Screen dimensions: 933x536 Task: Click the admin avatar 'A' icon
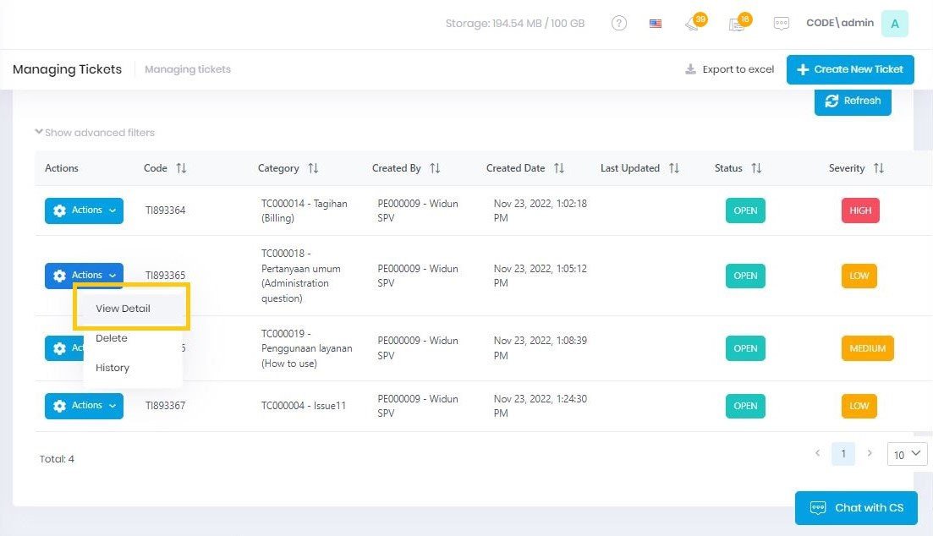coord(894,24)
